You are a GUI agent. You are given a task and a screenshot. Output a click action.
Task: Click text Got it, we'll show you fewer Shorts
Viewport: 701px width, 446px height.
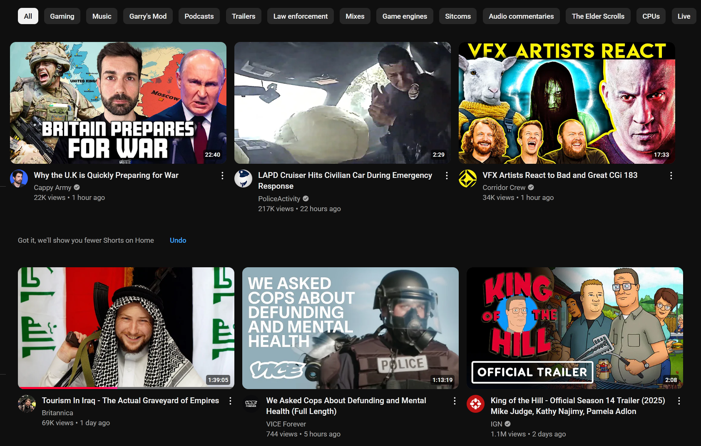click(86, 240)
